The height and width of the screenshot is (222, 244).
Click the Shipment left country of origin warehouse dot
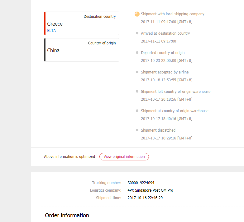137,92
